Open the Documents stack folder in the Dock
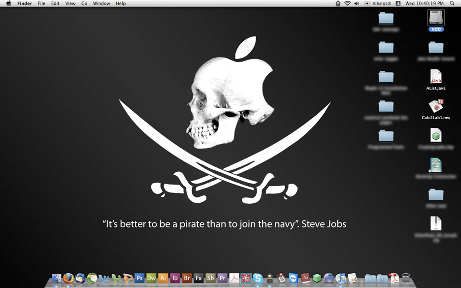This screenshot has height=288, width=461. coord(370,278)
